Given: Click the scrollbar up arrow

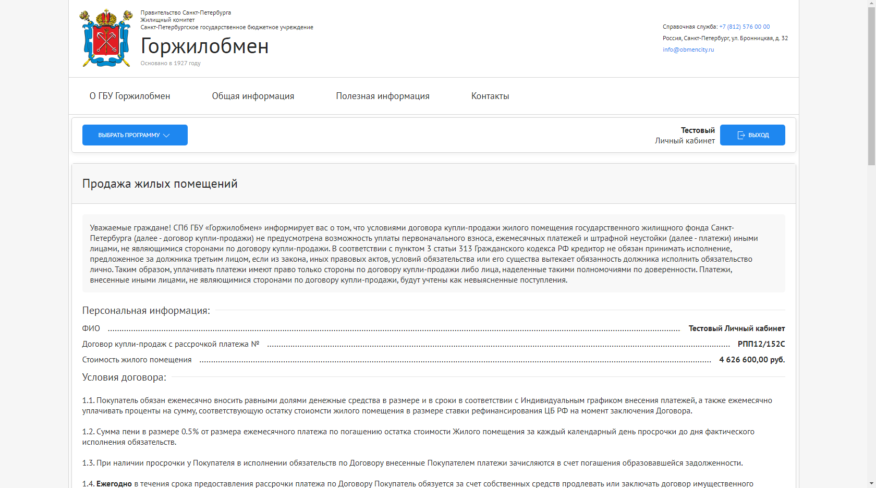Looking at the screenshot, I should click(x=871, y=4).
